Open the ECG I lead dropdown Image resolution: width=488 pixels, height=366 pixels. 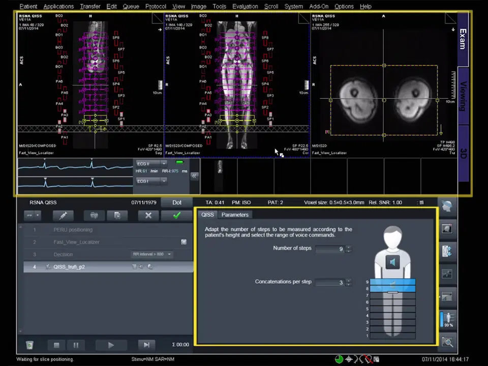pos(164,181)
